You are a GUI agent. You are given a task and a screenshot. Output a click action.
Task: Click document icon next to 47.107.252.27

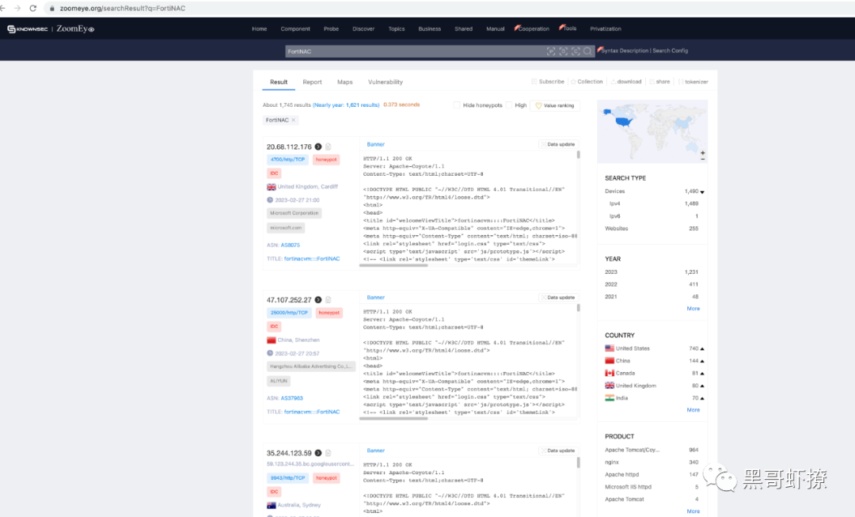pos(329,300)
